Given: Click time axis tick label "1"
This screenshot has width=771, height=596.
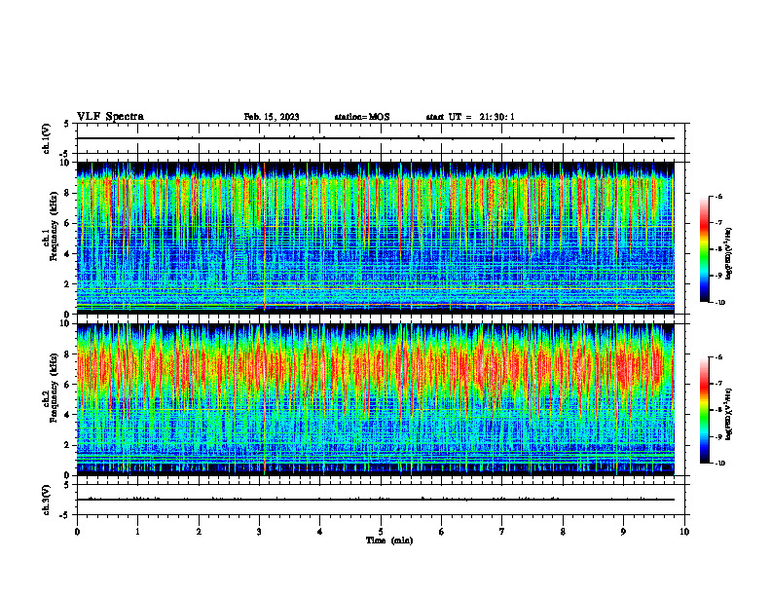Looking at the screenshot, I should click(137, 532).
